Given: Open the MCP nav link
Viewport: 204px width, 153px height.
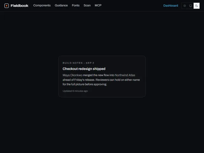Looking at the screenshot, I should (x=98, y=5).
